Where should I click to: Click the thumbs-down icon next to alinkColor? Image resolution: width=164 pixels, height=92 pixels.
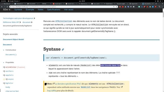click(x=4, y=67)
